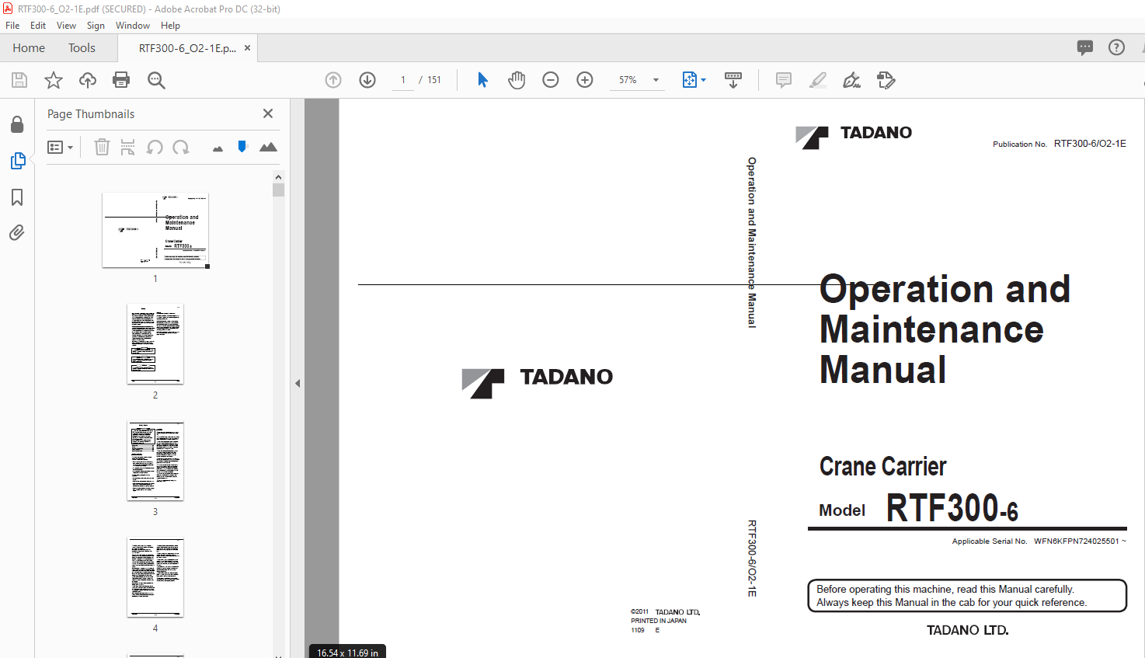This screenshot has height=658, width=1145.
Task: Reduce thumbnail size small mountain icon
Action: 218,148
